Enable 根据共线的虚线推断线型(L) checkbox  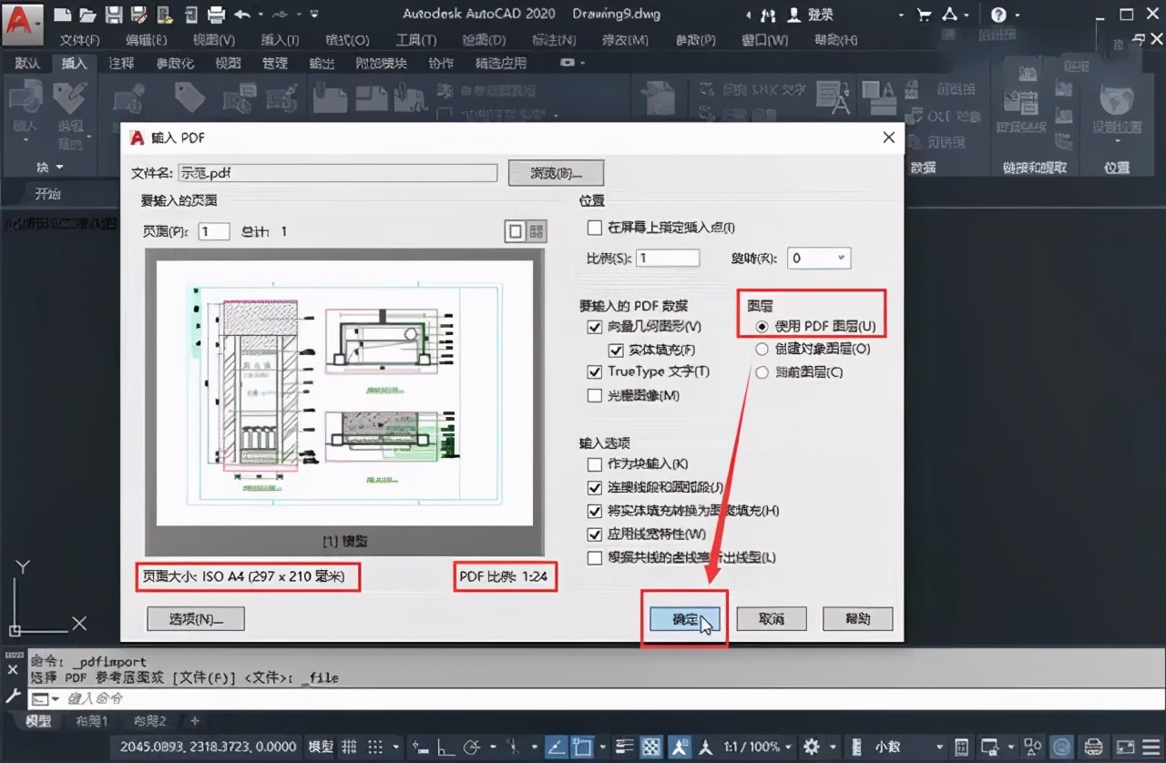595,557
